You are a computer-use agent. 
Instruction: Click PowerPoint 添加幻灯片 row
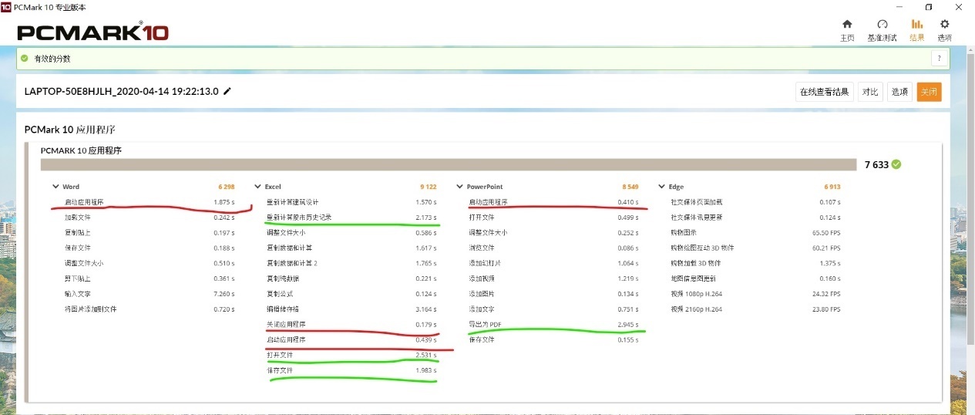(553, 263)
